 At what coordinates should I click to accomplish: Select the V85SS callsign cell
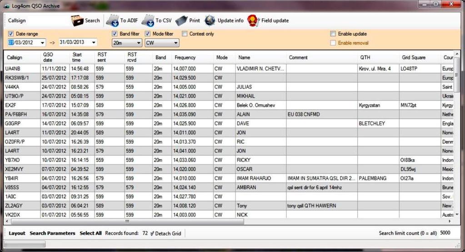coord(22,188)
